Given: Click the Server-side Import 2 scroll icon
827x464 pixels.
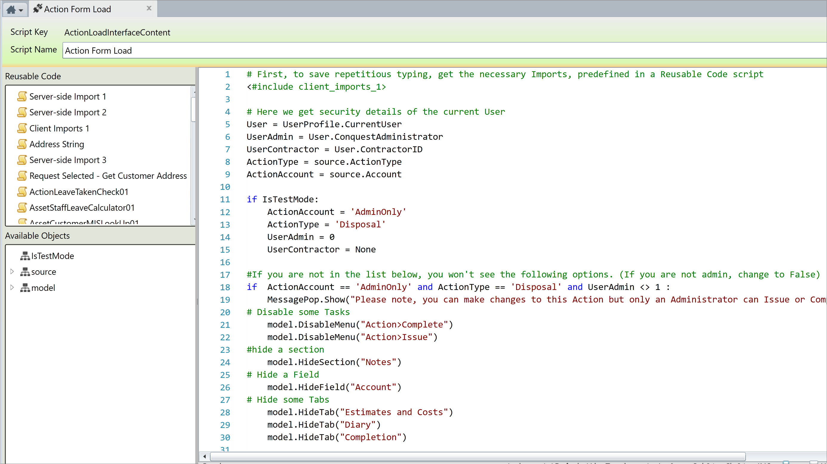Looking at the screenshot, I should point(22,112).
